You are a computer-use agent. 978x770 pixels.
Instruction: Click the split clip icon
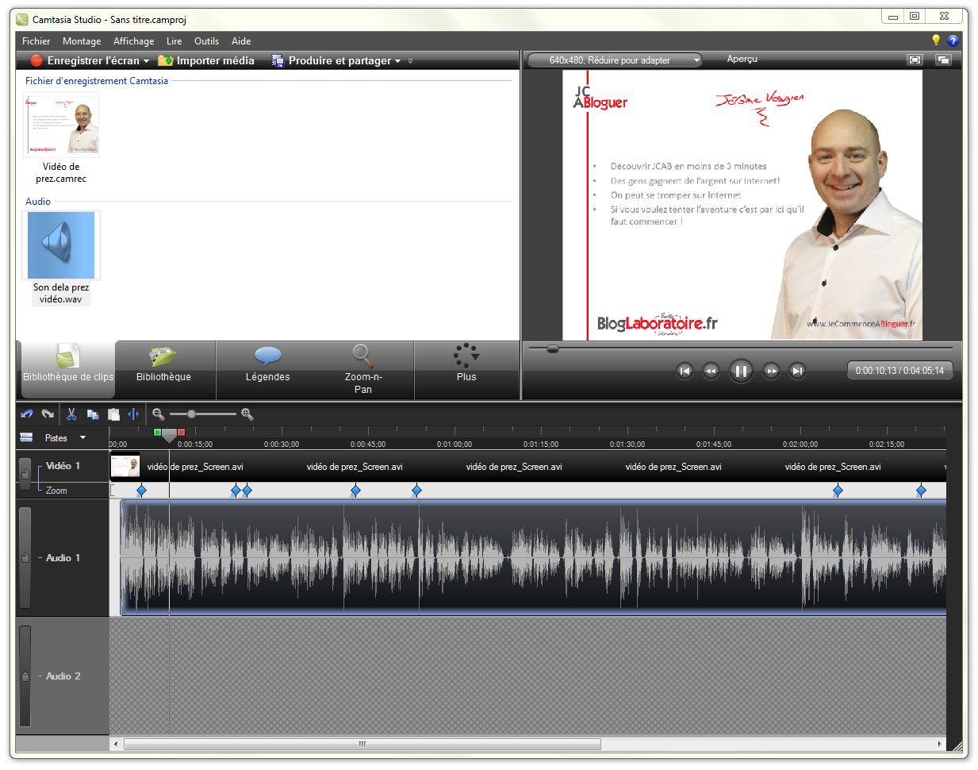133,414
